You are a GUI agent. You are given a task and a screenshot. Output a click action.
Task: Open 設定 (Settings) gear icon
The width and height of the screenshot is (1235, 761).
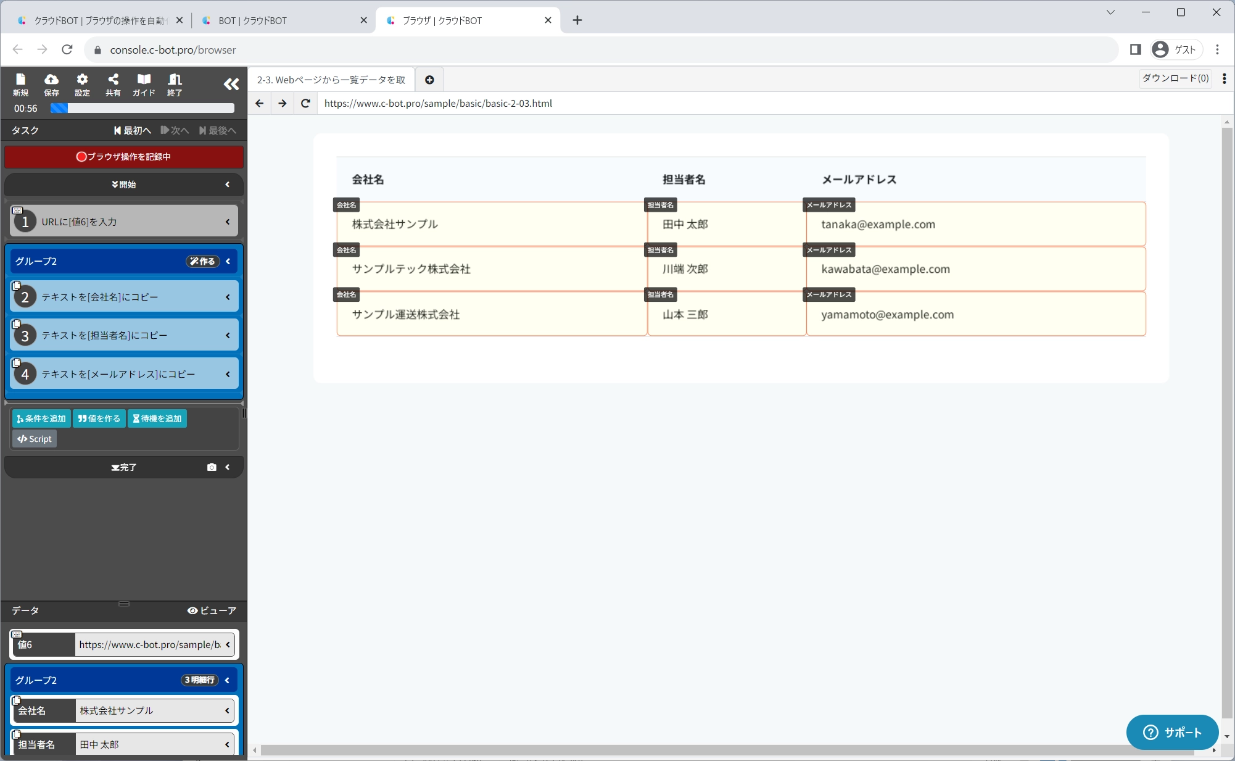tap(82, 85)
